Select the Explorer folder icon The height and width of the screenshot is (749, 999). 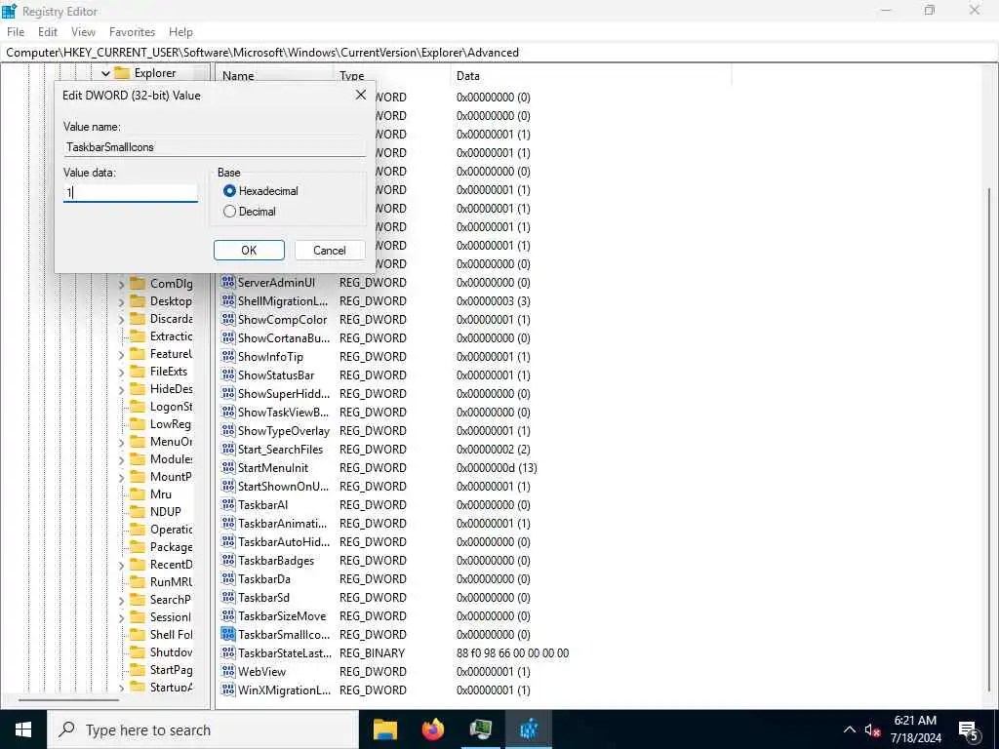pos(122,73)
